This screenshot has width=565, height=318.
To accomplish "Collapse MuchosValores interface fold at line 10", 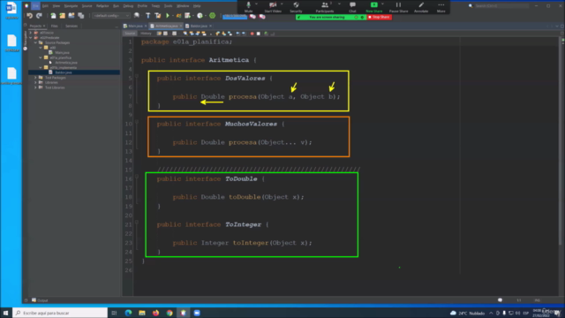I will coord(137,122).
